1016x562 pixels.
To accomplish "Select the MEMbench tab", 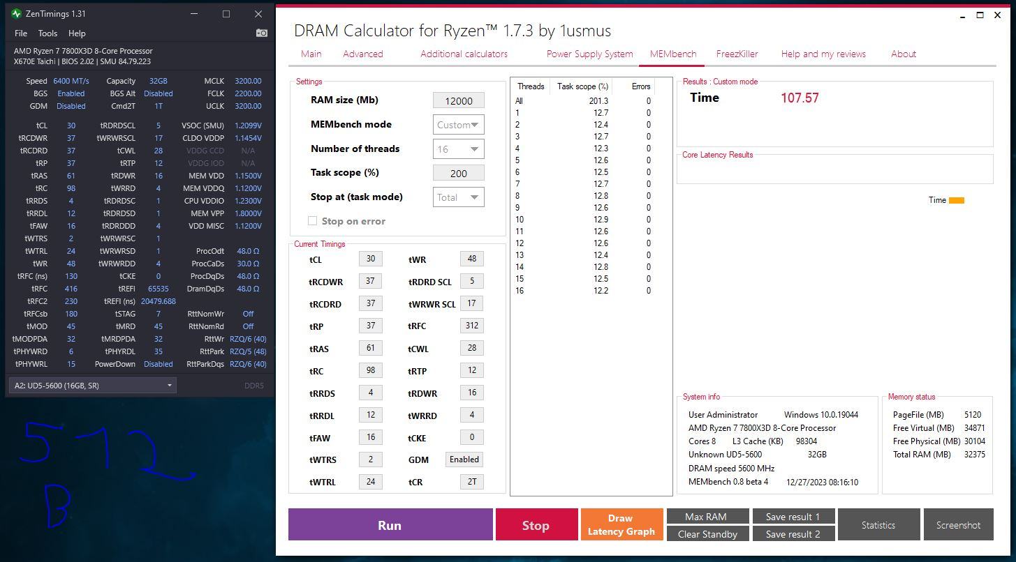I will point(673,54).
